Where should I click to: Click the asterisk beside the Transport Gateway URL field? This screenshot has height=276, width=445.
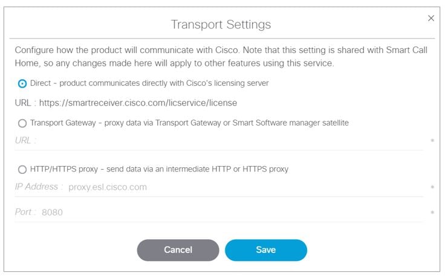(432, 141)
